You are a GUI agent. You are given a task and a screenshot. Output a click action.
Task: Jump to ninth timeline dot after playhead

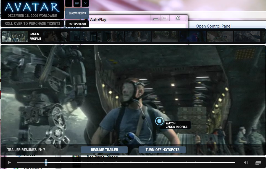pos(196,162)
